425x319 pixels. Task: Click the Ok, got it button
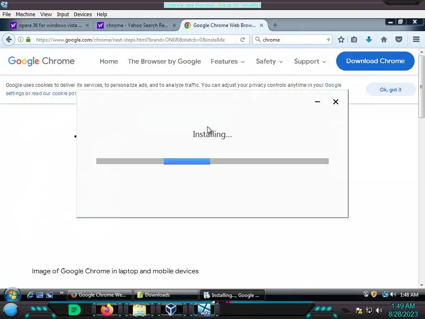tap(391, 90)
